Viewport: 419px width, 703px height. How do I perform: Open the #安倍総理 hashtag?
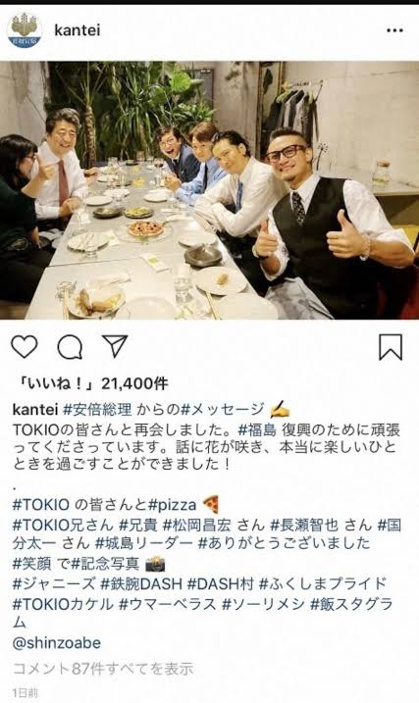click(x=97, y=409)
